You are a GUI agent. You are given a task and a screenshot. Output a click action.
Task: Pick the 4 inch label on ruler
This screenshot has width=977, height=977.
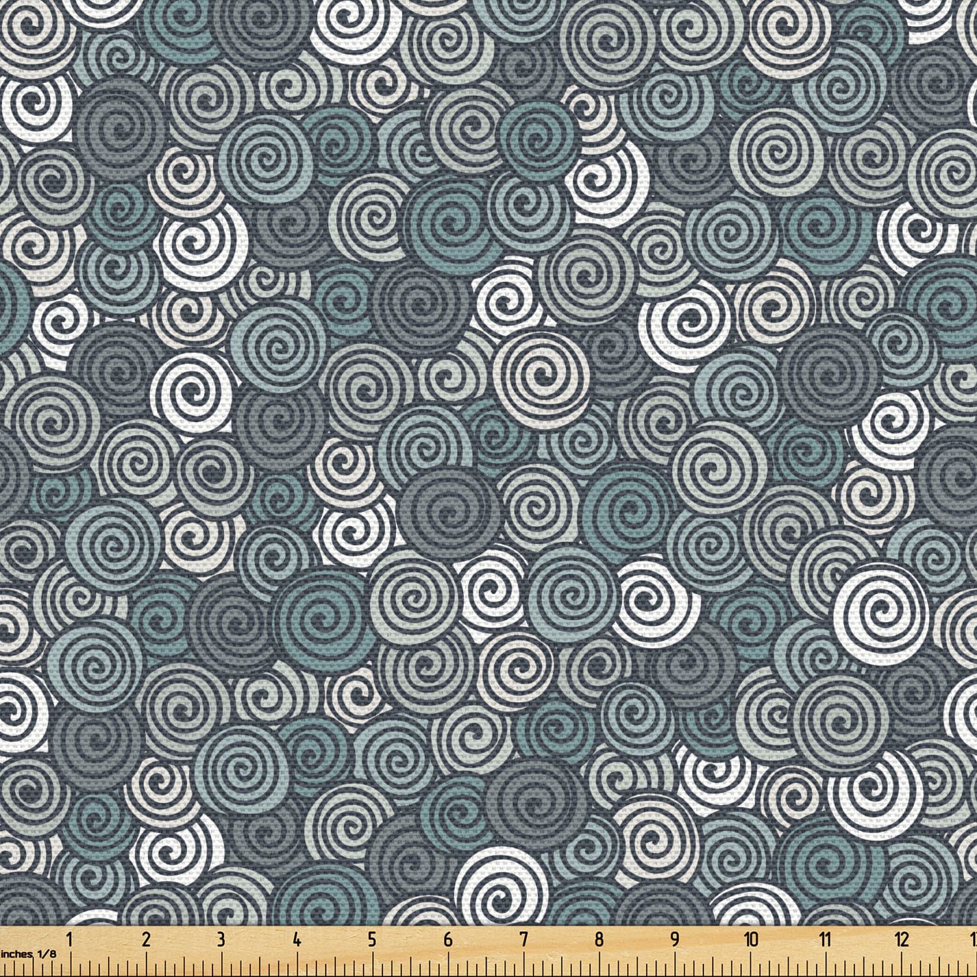coord(297,939)
